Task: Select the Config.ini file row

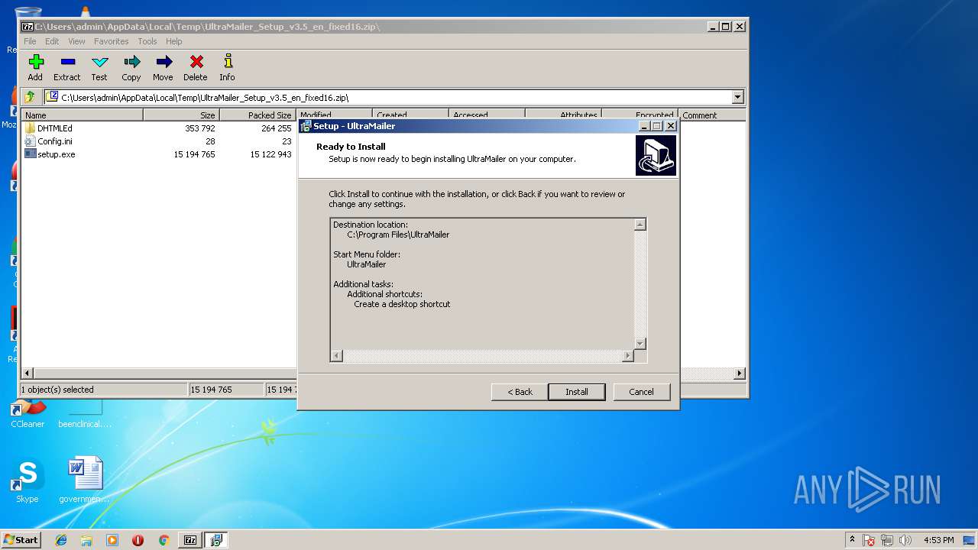Action: click(x=157, y=141)
